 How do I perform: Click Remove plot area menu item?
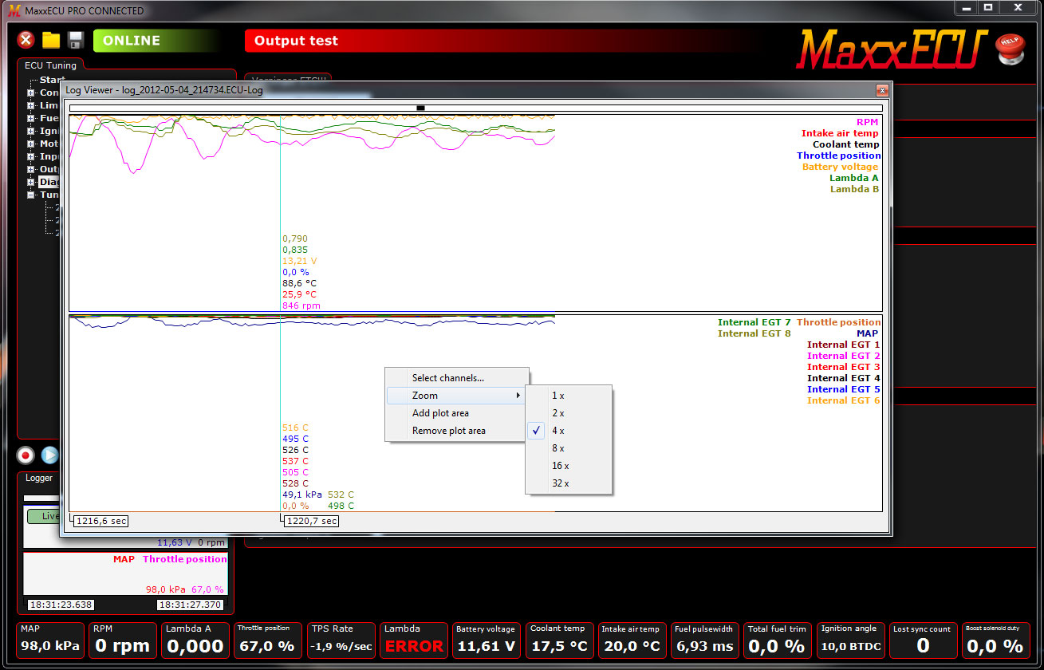[457, 431]
